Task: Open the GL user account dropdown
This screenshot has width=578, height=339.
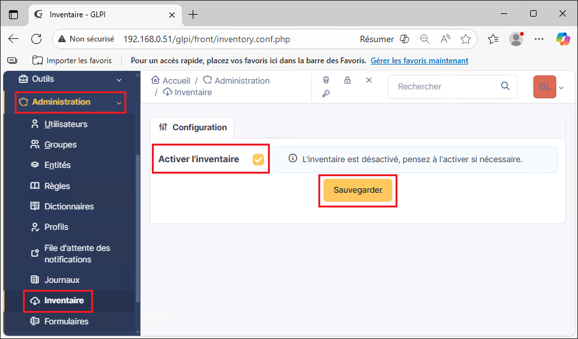Action: [x=549, y=87]
